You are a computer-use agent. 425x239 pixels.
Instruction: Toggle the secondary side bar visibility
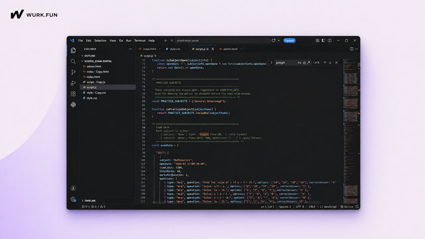click(x=329, y=41)
